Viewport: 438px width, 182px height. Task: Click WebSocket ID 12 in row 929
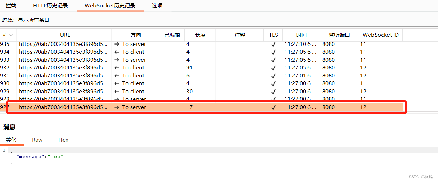(363, 92)
